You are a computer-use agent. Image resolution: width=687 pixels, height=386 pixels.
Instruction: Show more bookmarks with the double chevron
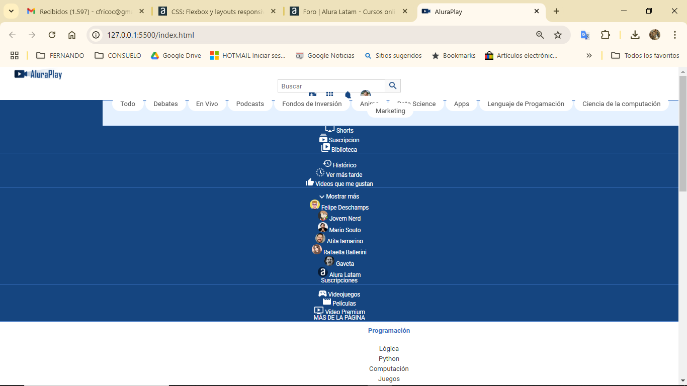589,55
